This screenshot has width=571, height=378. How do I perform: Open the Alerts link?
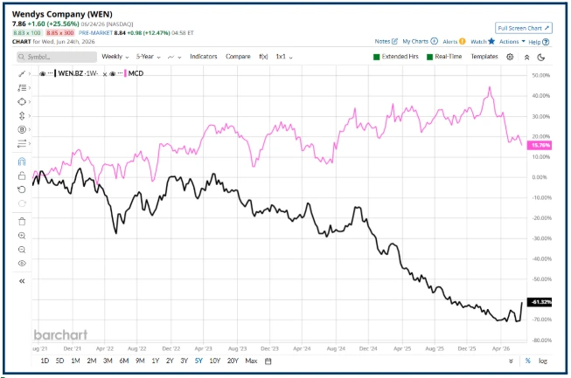[454, 41]
